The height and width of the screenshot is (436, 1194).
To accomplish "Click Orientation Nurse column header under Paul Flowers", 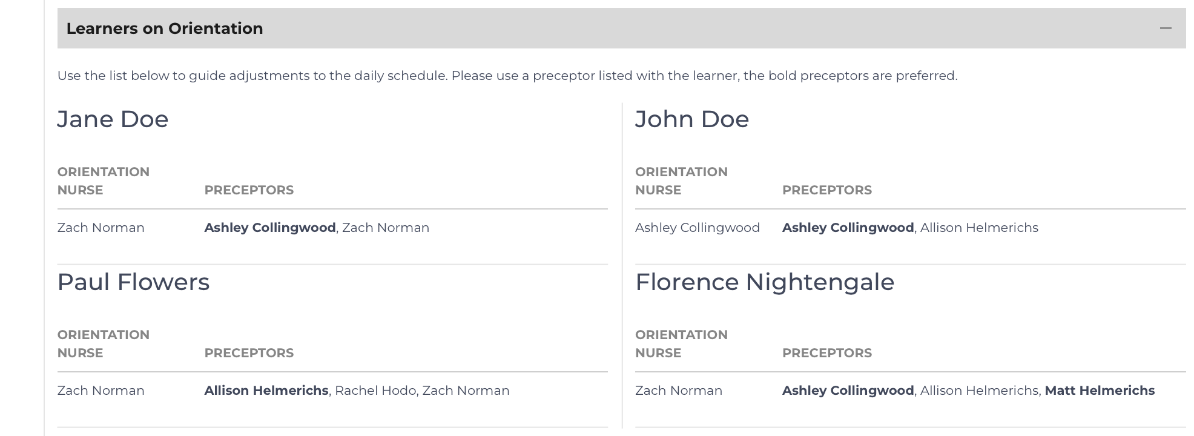I will (103, 343).
